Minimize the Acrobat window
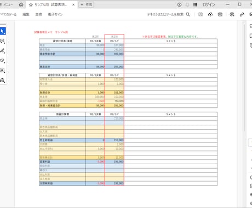 point(227,4)
